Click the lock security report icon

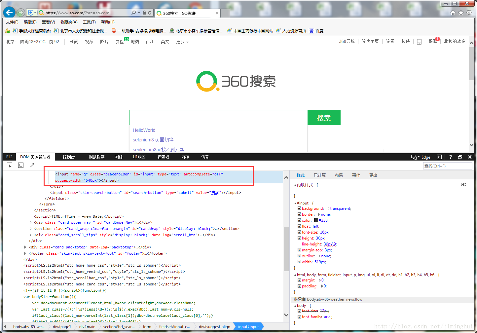pos(144,13)
